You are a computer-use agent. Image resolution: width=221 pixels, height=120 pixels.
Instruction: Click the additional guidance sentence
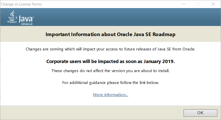click(110, 82)
